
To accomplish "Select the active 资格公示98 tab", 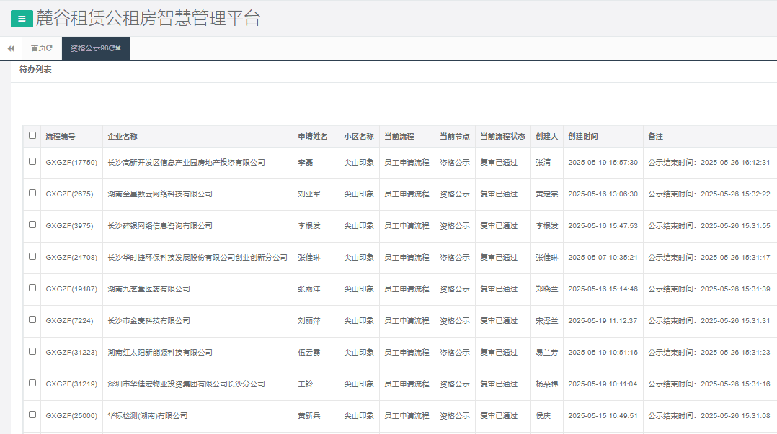I will [86, 48].
